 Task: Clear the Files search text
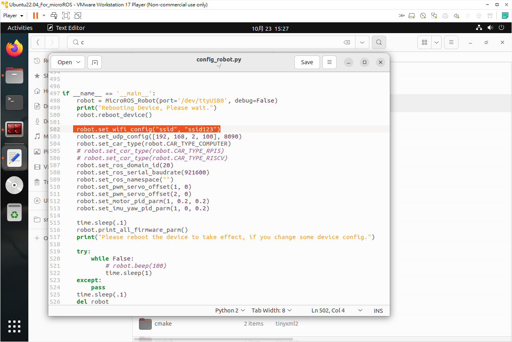pos(347,42)
